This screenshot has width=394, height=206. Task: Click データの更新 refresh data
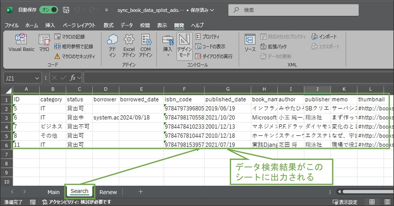(x=276, y=56)
